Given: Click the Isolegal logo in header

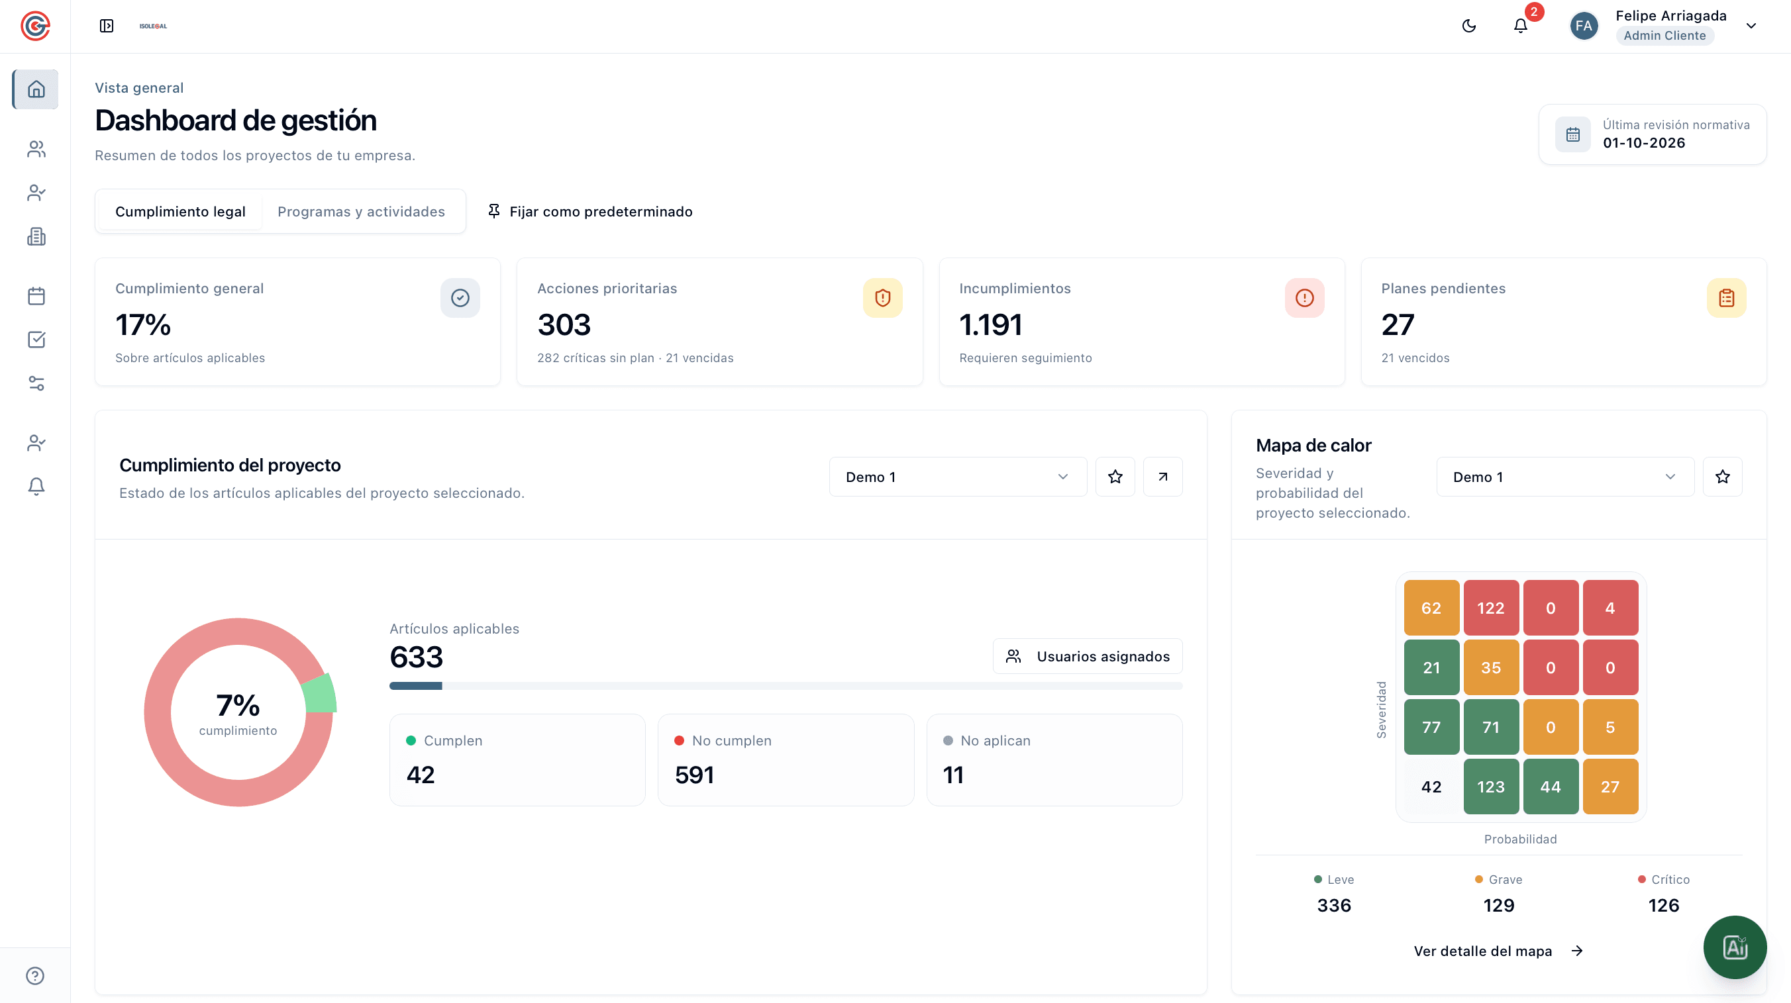Looking at the screenshot, I should click(153, 26).
